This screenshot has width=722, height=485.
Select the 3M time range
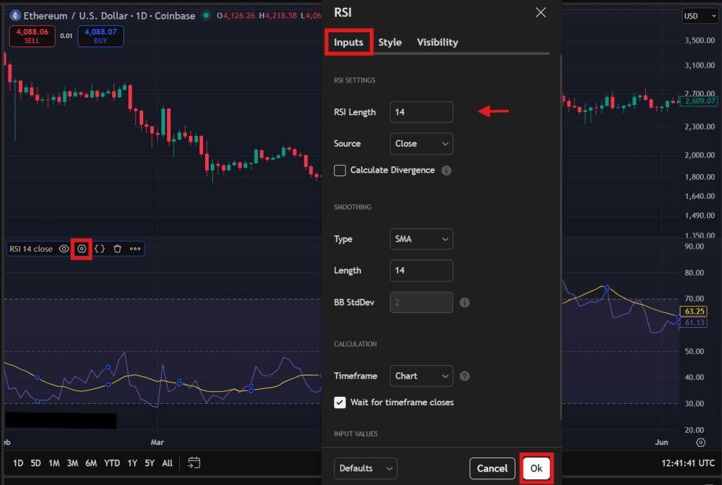pos(73,463)
